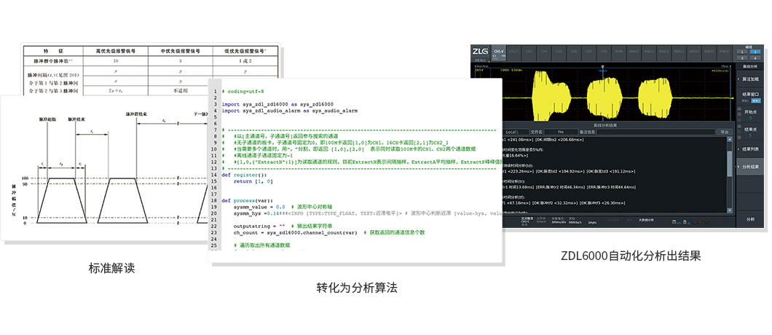Click the 开始点 start point control

tap(752, 115)
